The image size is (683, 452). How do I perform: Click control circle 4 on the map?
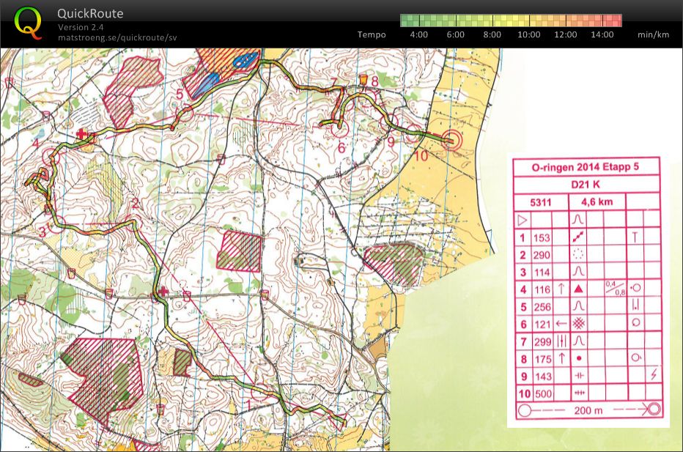pos(50,156)
